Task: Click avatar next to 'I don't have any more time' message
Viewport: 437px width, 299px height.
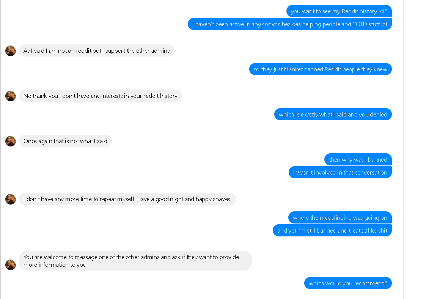Action: (x=11, y=199)
